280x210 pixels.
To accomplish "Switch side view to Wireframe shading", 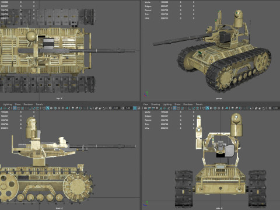I will pos(204,108).
